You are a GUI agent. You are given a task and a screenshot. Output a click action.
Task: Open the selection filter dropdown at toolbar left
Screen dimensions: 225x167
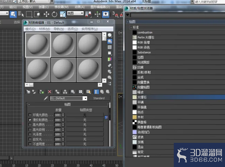click(7, 13)
